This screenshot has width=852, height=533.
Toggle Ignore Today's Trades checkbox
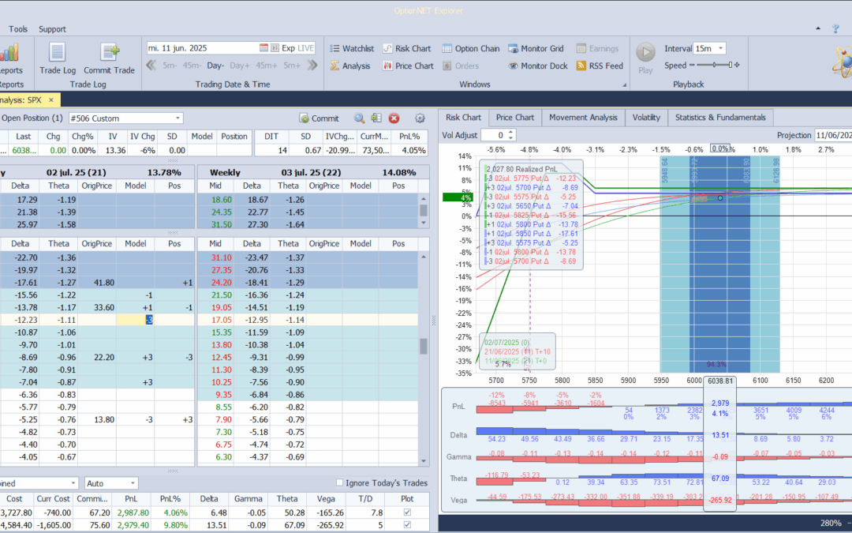pyautogui.click(x=339, y=482)
